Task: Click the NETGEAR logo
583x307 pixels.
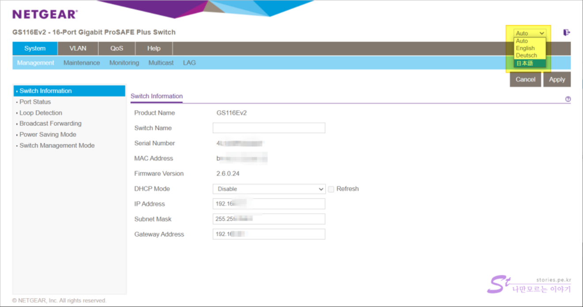Action: pyautogui.click(x=45, y=14)
